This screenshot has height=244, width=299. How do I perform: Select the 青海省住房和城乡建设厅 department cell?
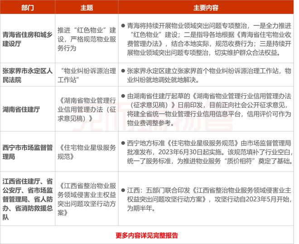click(x=28, y=39)
